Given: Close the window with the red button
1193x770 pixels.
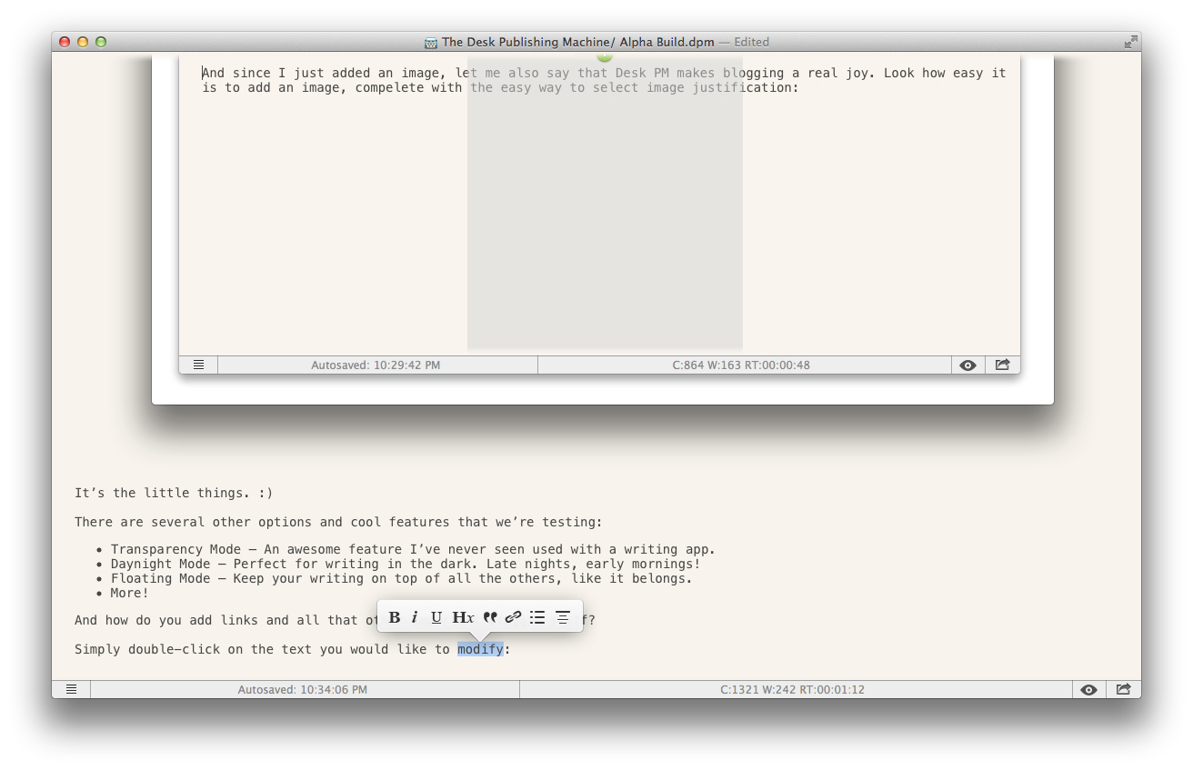Looking at the screenshot, I should pyautogui.click(x=65, y=42).
